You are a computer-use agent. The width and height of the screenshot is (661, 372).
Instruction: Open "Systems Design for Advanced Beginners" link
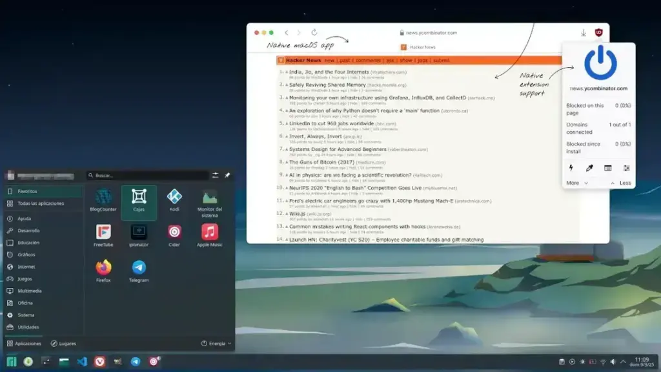pyautogui.click(x=338, y=149)
